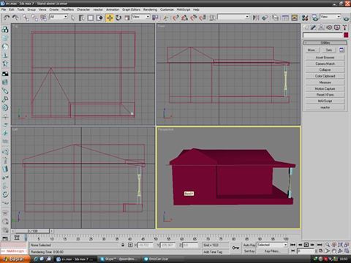Collapse the Utilities rollout header
Screen dimensions: 351x263
325,42
